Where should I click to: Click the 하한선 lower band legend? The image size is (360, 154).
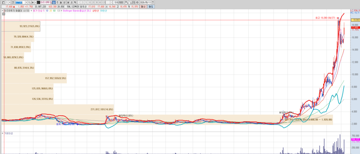[x=103, y=11]
